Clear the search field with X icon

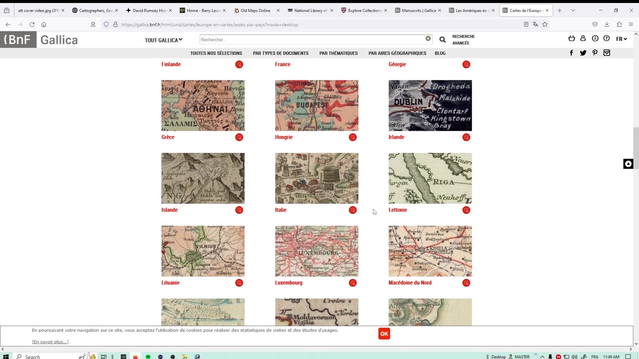click(x=428, y=38)
